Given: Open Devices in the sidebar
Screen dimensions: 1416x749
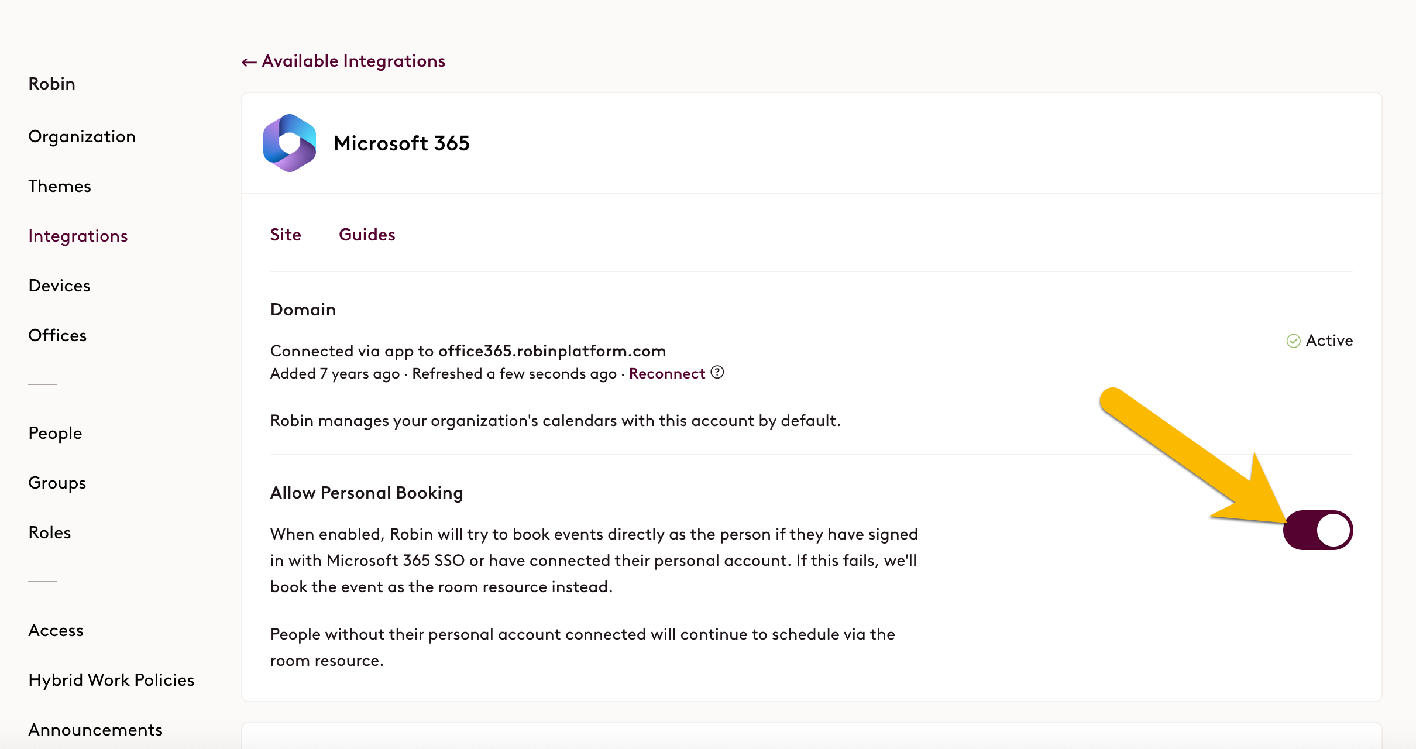Looking at the screenshot, I should 60,286.
